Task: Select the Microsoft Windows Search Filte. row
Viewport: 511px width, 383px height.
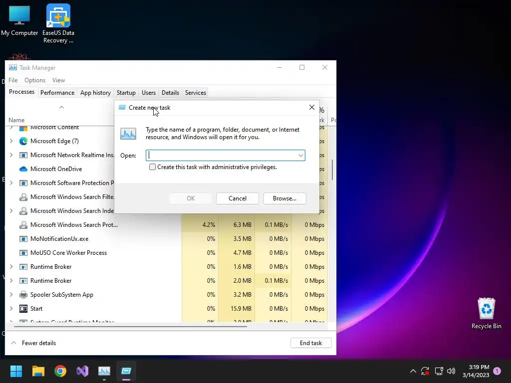Action: coord(67,197)
